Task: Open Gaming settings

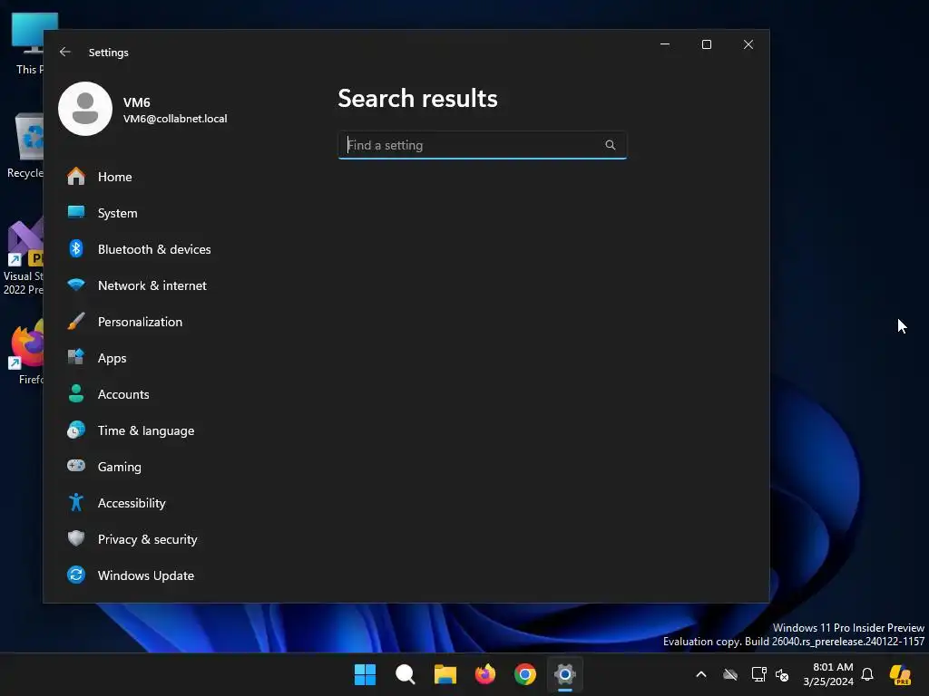Action: [x=119, y=467]
